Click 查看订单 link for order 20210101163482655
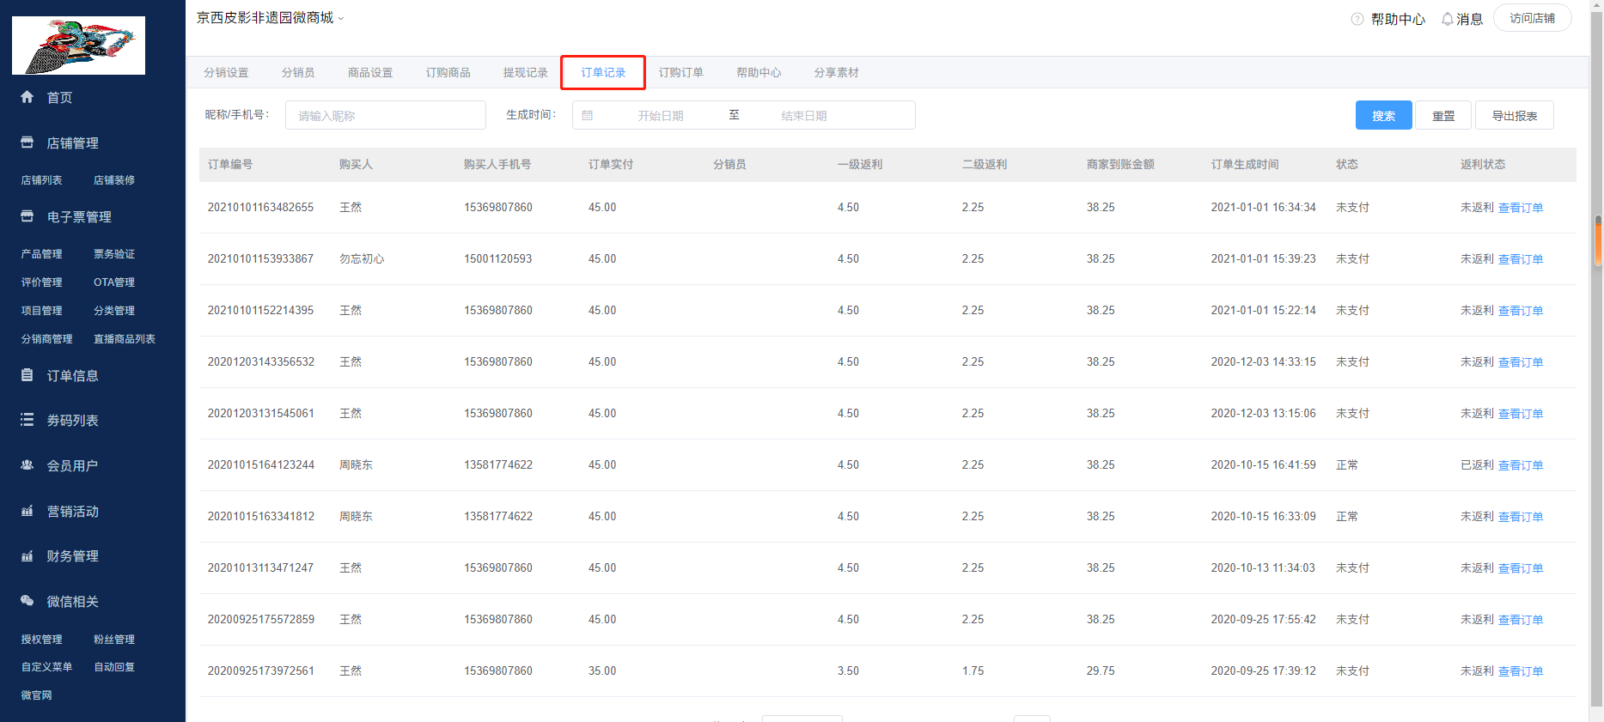This screenshot has height=722, width=1604. coord(1521,208)
